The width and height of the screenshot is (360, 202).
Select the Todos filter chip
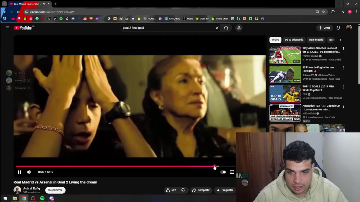coord(275,40)
